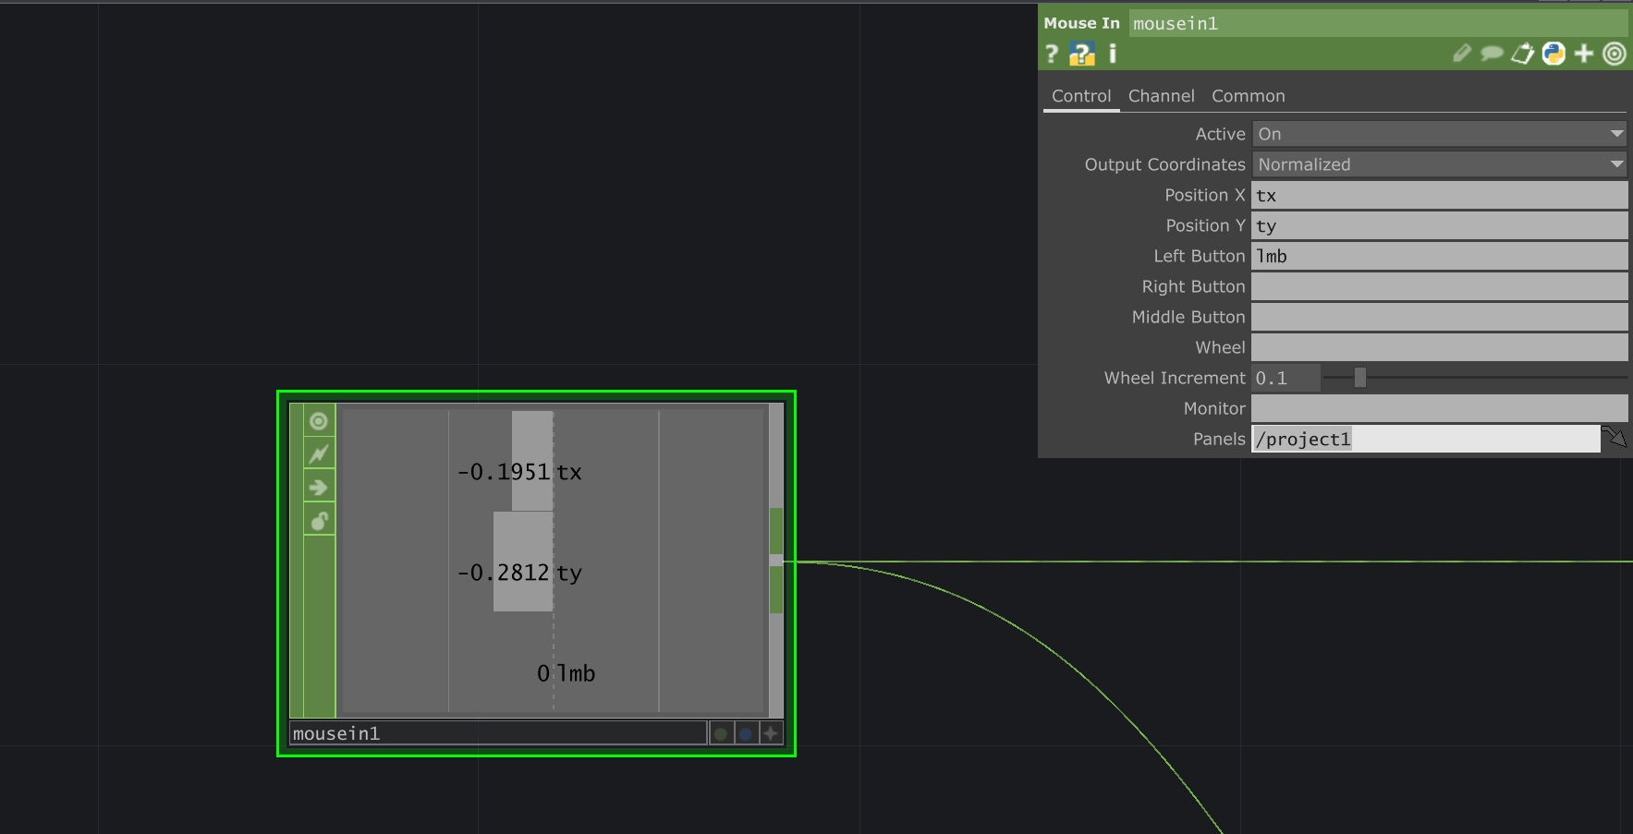Toggle the lock flag on mousein1 node
Image resolution: width=1633 pixels, height=834 pixels.
point(319,521)
